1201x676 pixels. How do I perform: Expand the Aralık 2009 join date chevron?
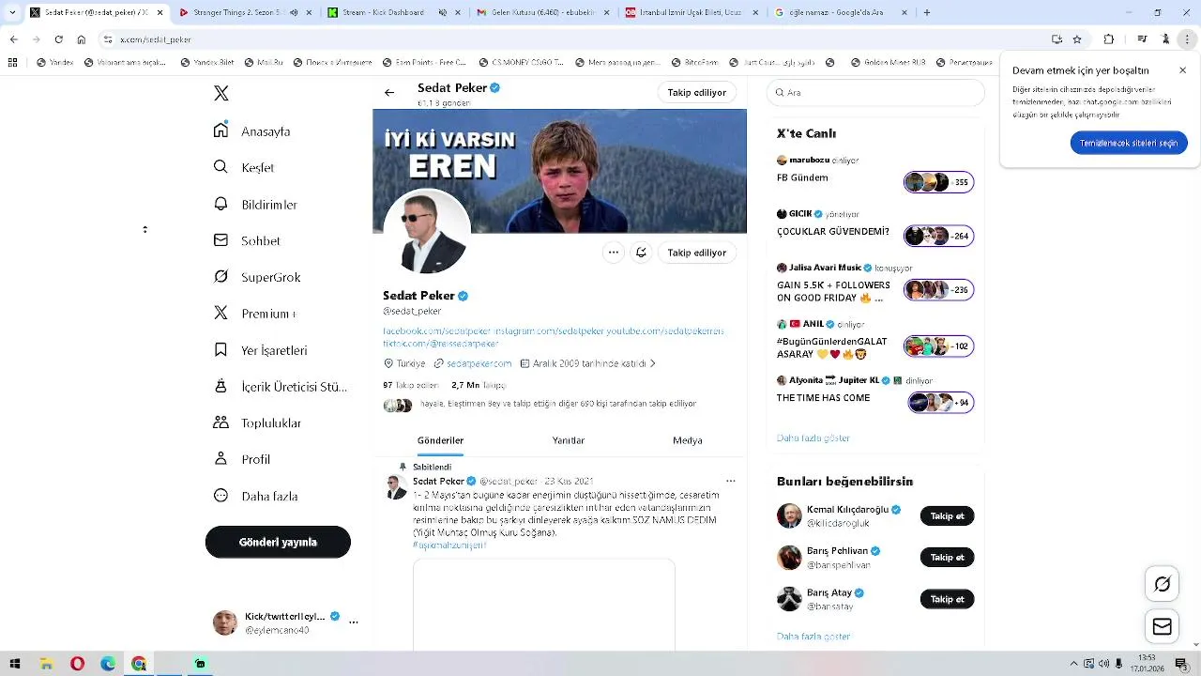point(652,363)
